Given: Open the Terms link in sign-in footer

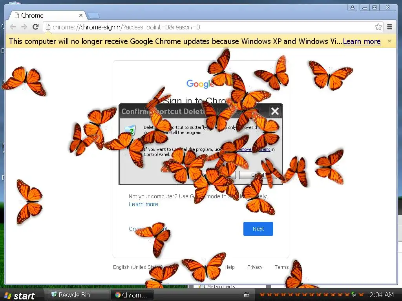Looking at the screenshot, I should tap(281, 267).
